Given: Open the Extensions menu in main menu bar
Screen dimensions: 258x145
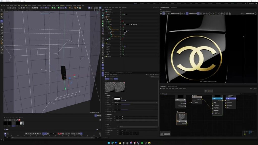Looking at the screenshot, I should pyautogui.click(x=62, y=6).
